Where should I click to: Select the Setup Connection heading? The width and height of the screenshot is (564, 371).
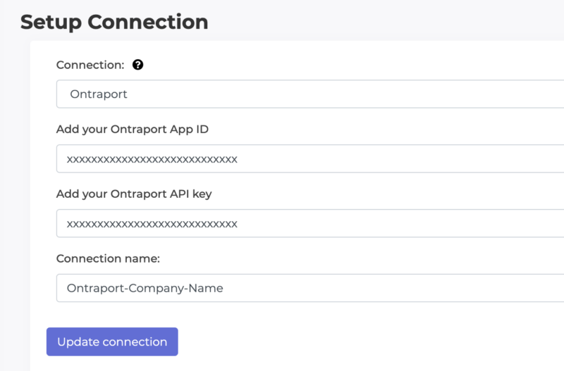point(114,22)
